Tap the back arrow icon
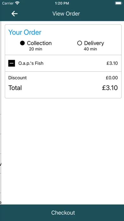This screenshot has height=221, width=124. point(15,14)
